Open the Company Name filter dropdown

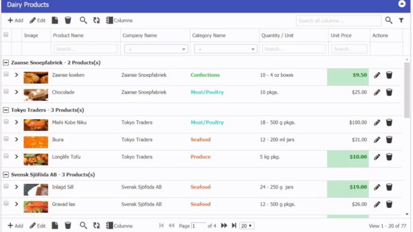point(156,49)
